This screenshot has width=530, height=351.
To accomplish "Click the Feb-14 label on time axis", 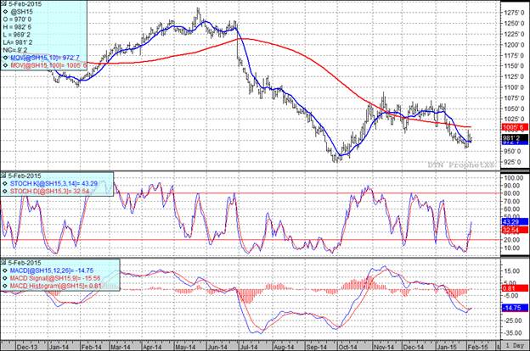I will pos(91,347).
